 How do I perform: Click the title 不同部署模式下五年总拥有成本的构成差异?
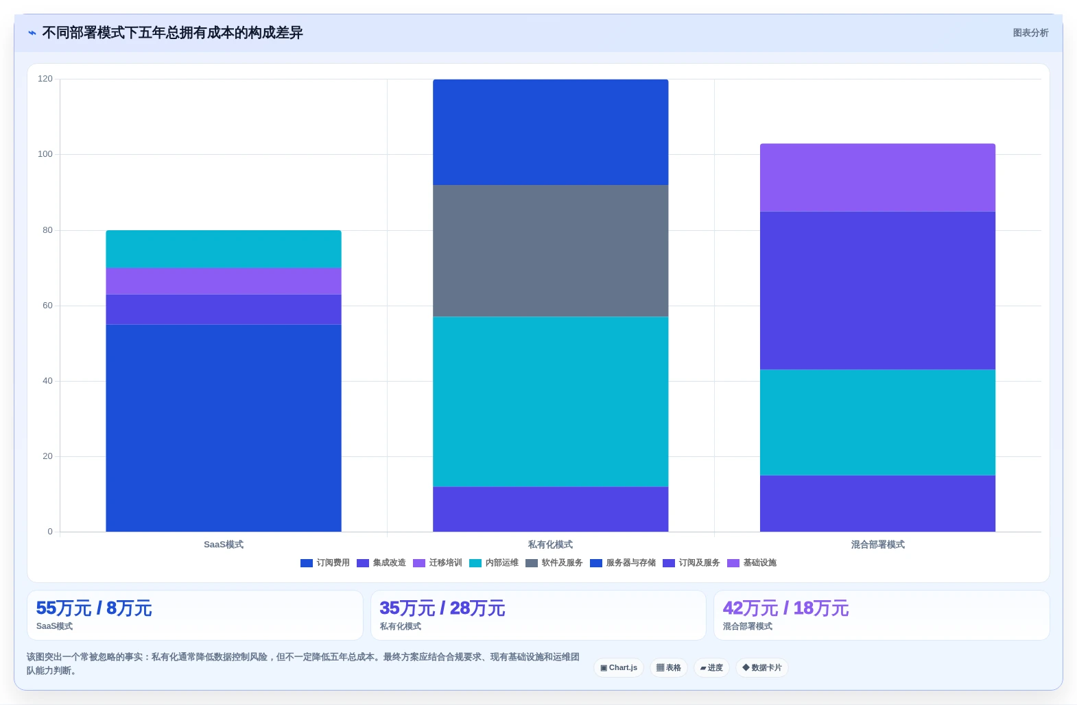coord(172,33)
